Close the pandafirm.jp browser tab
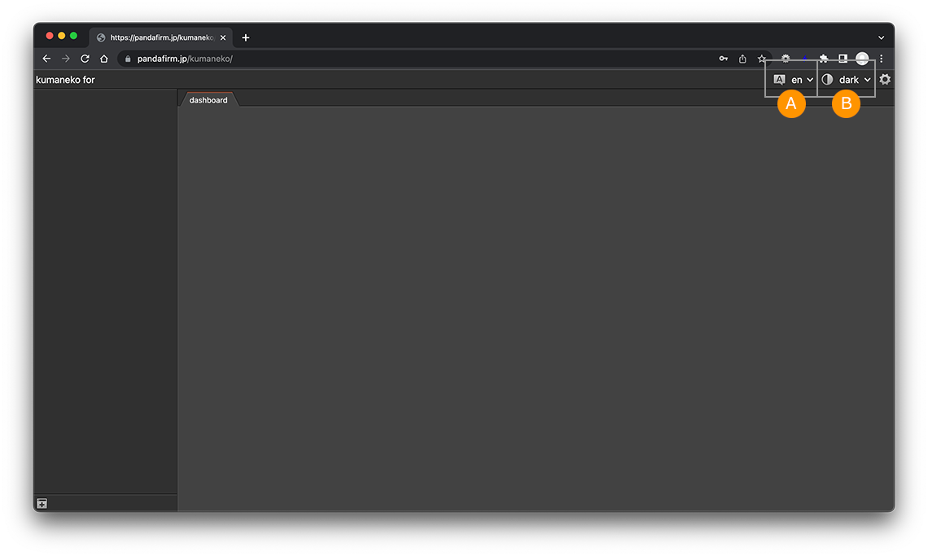Viewport: 928px width, 556px height. [223, 37]
